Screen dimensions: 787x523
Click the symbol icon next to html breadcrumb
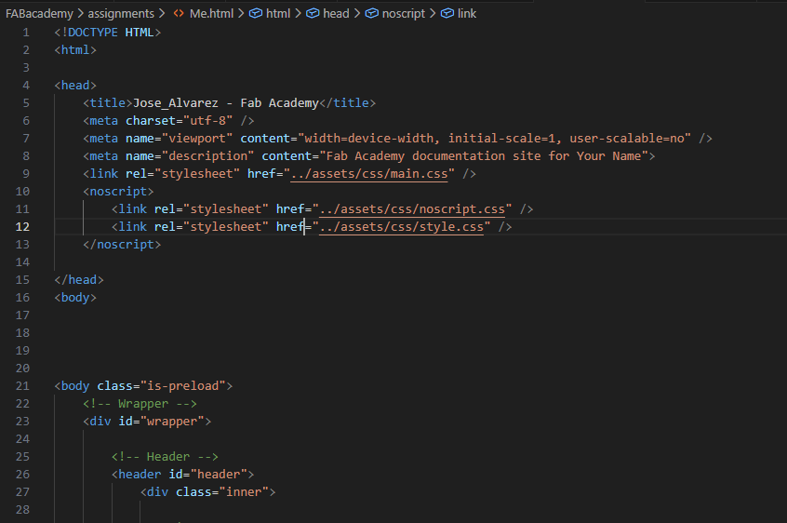[255, 14]
